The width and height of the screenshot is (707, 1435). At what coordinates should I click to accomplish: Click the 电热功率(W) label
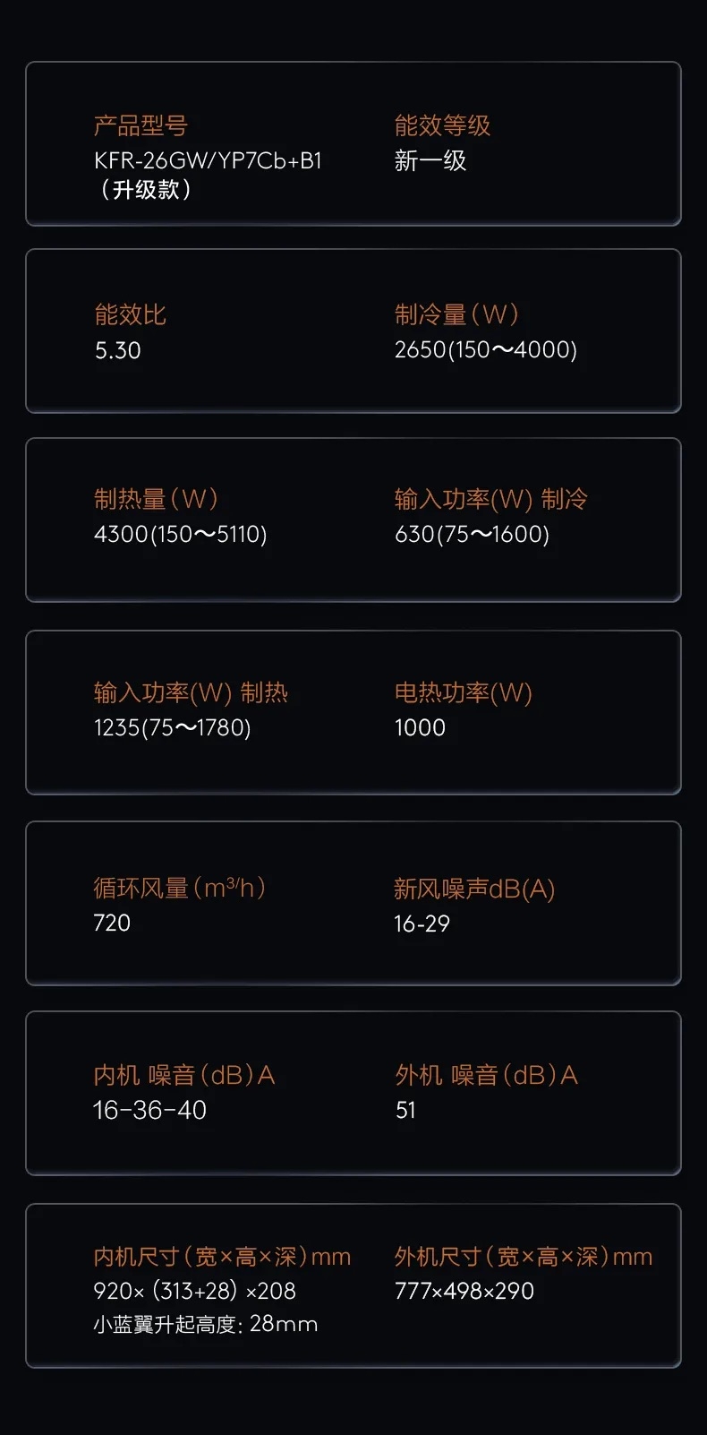[x=463, y=692]
